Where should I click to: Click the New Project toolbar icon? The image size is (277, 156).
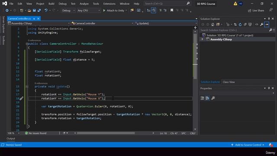[22, 10]
